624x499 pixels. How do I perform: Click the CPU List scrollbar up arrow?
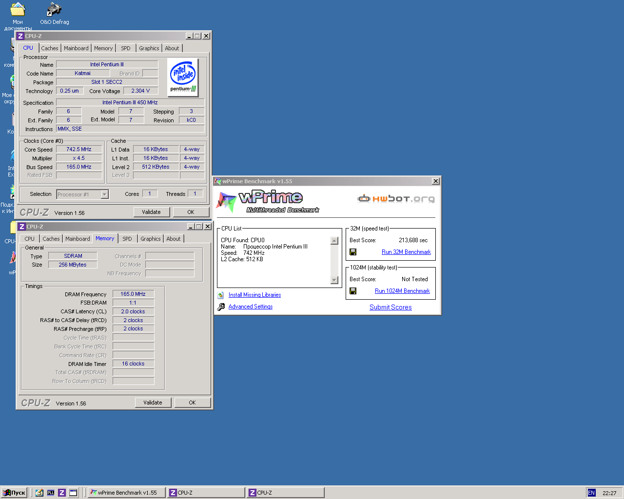(334, 240)
